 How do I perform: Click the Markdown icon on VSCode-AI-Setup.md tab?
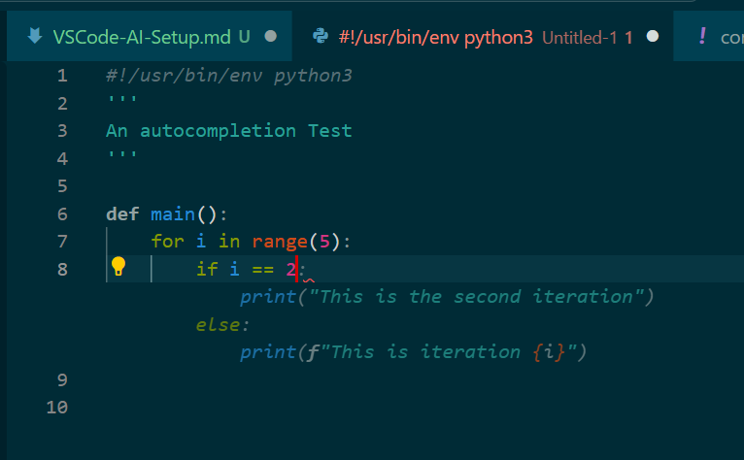(35, 37)
